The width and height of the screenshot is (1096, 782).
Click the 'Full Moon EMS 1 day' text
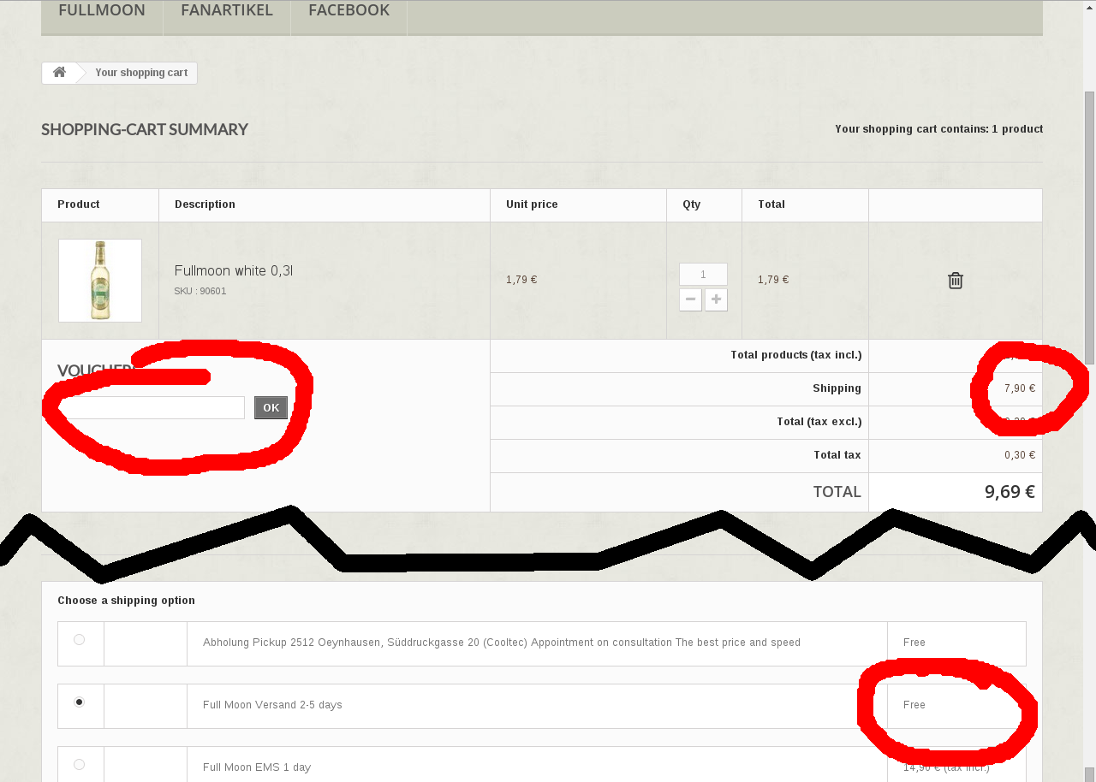[257, 767]
